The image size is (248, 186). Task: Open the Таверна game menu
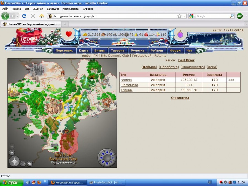tap(117, 51)
